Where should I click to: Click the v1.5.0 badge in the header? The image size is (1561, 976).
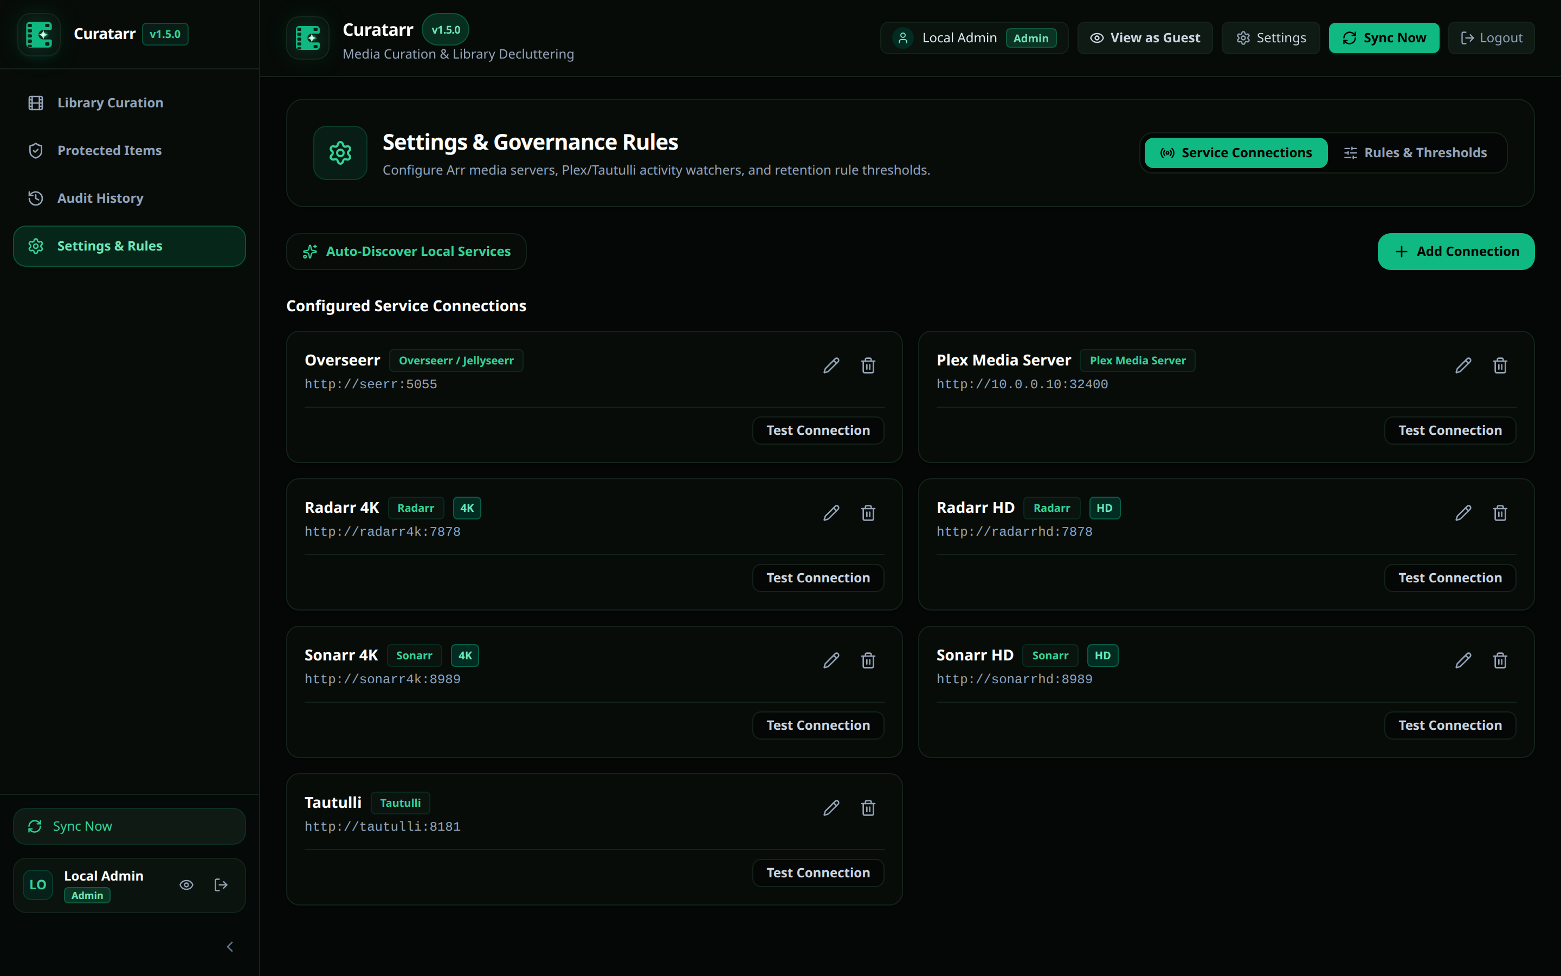(445, 30)
